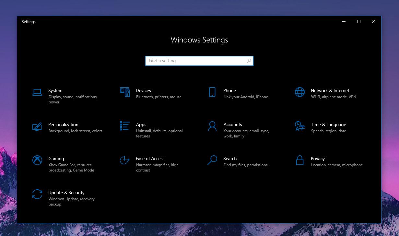Click the Gaming category title
Viewport: 399px width, 236px height.
click(56, 159)
